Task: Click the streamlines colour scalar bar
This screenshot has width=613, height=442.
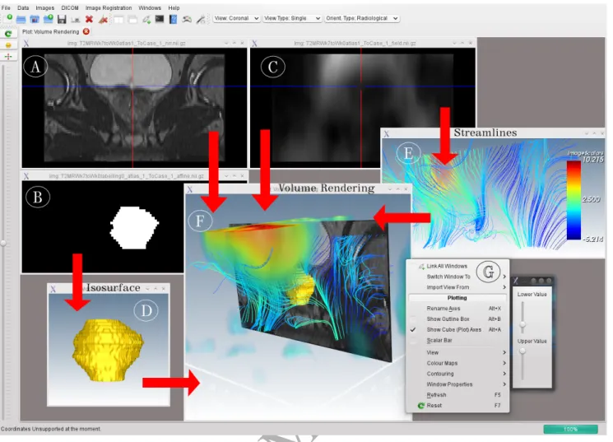Action: (574, 200)
